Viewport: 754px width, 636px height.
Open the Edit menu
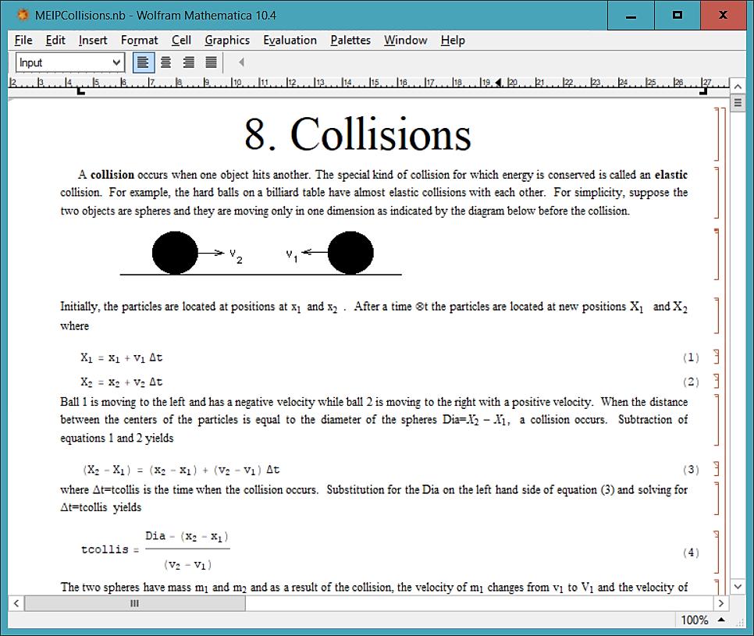click(55, 41)
